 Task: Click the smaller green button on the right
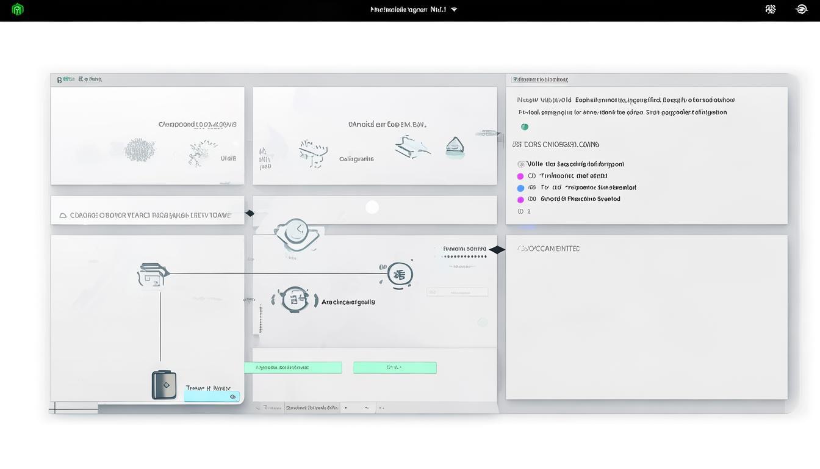pyautogui.click(x=395, y=368)
